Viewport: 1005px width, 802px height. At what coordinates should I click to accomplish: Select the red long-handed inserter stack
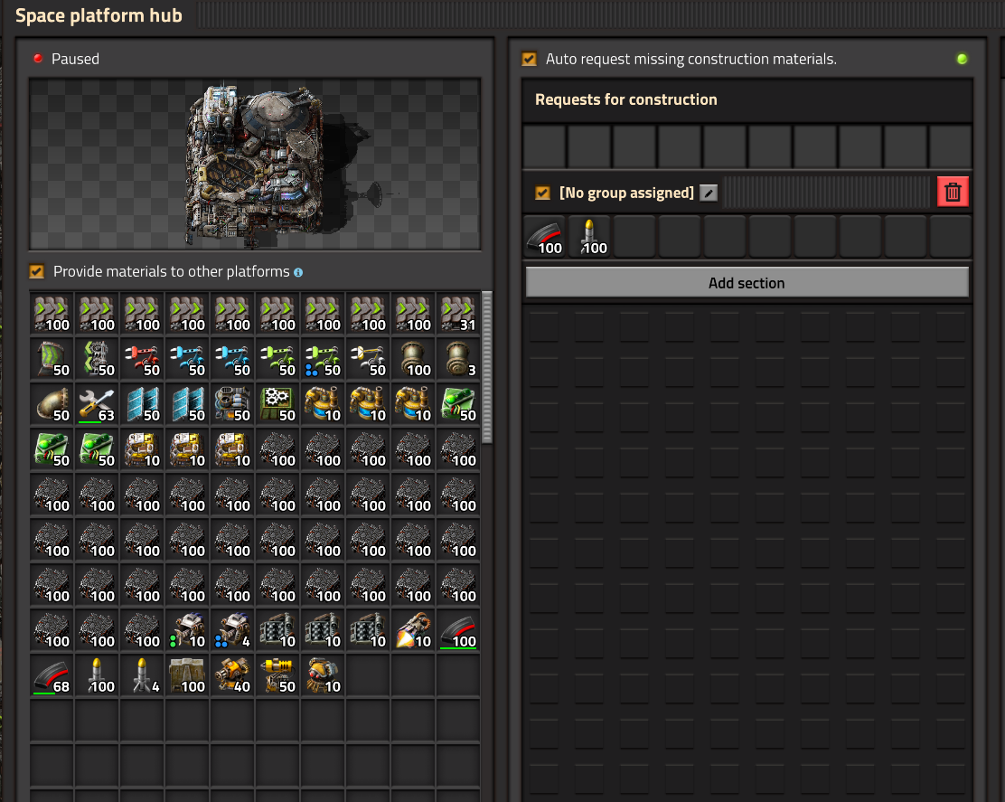[142, 359]
